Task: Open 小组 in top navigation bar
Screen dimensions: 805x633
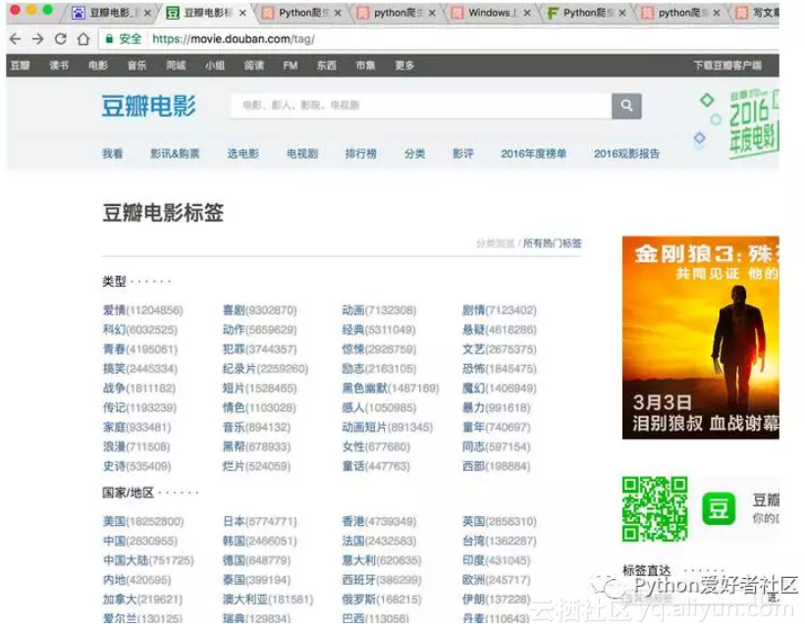Action: (x=215, y=65)
